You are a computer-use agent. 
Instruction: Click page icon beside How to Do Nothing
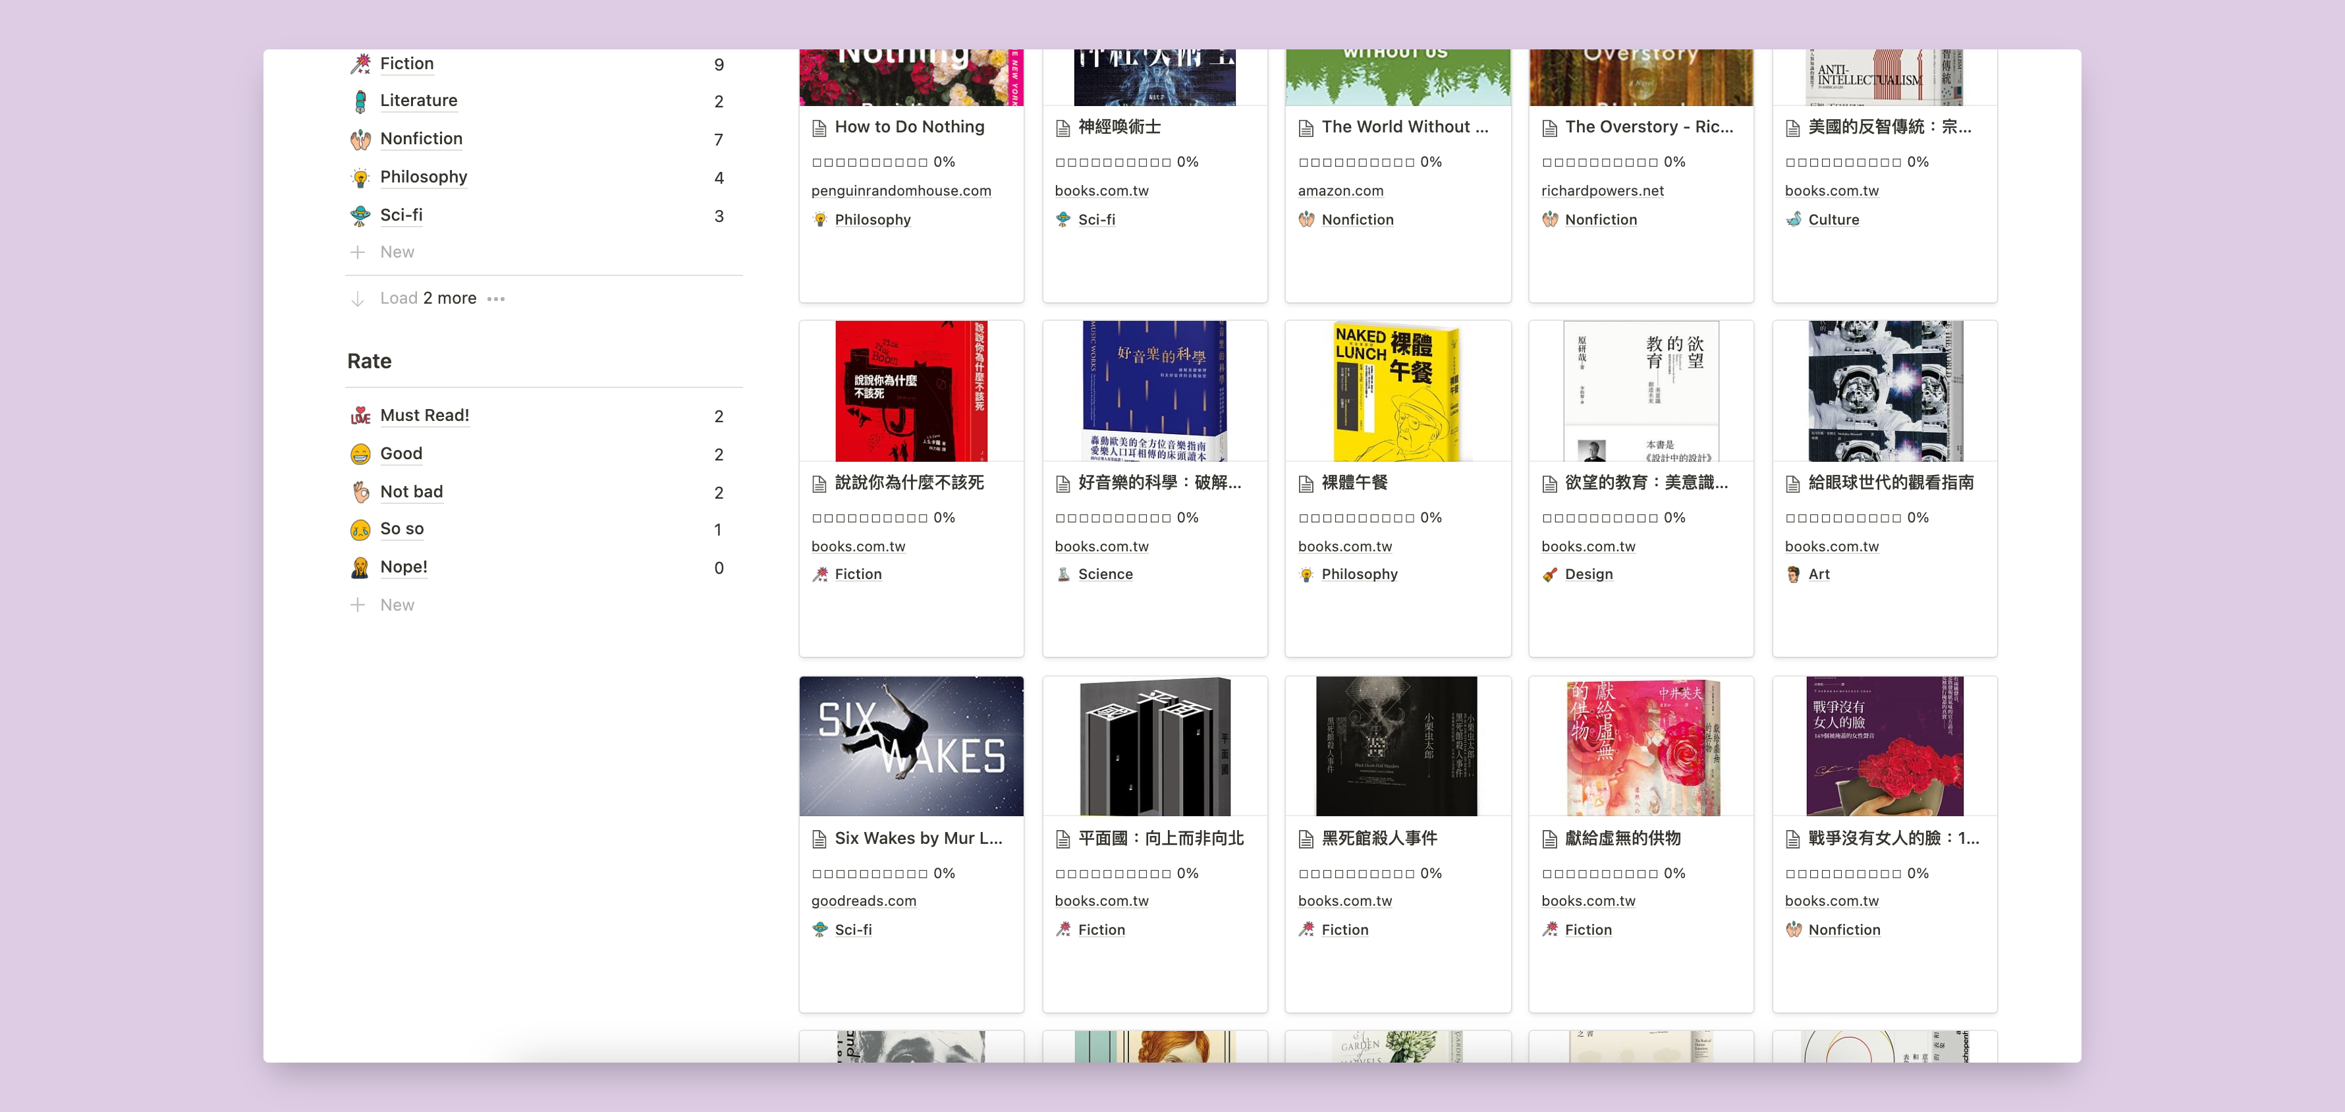818,128
